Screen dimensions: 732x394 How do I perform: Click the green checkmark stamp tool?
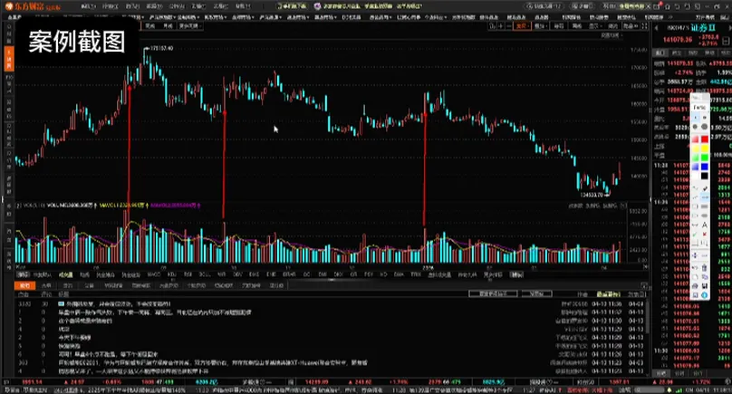(695, 234)
